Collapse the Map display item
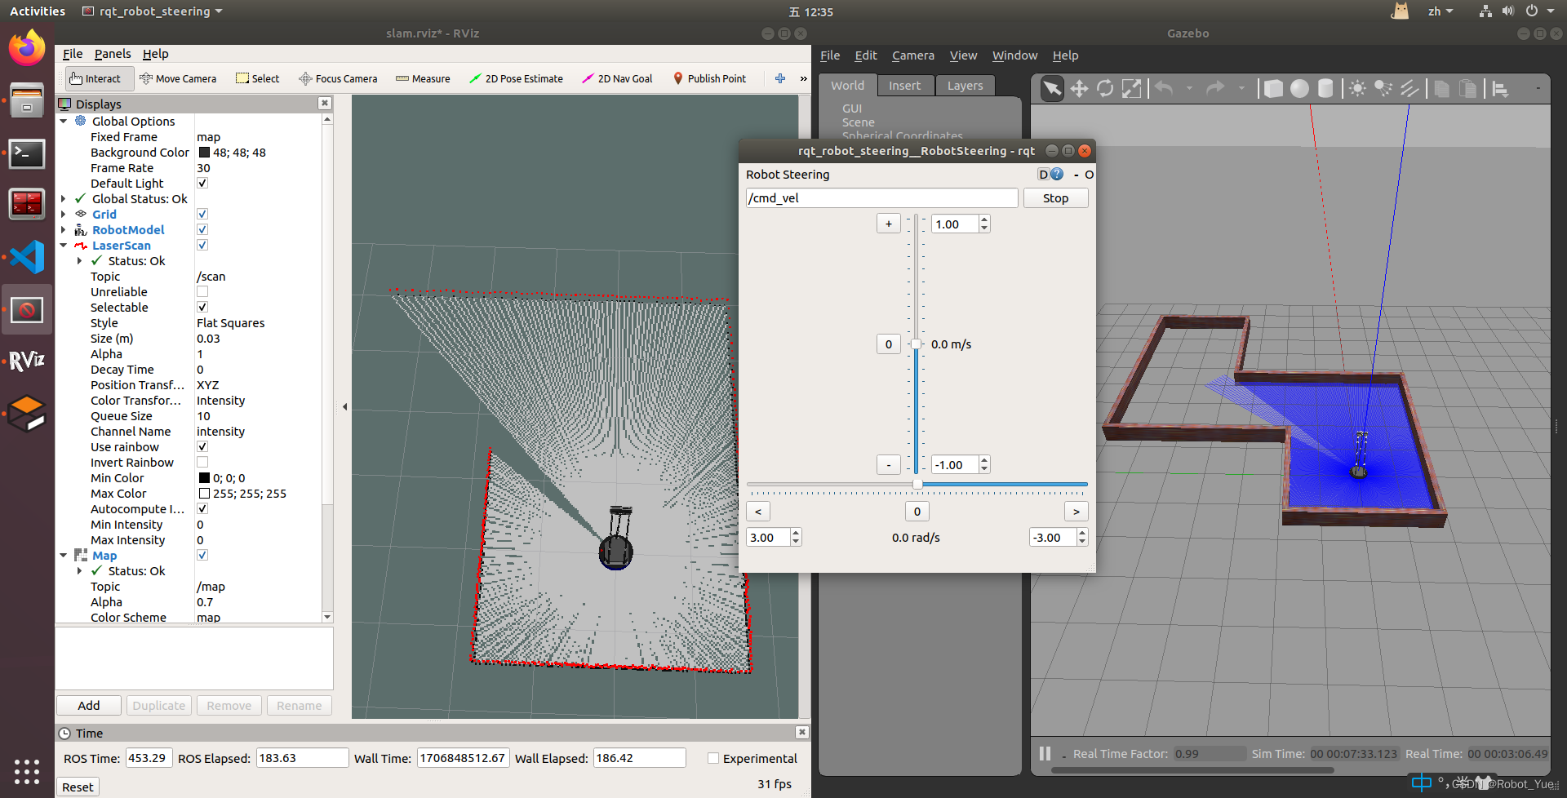 point(64,555)
